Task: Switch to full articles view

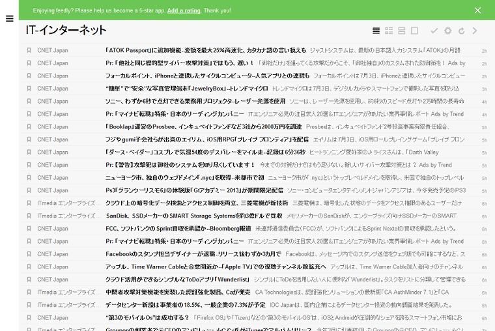Action: click(x=414, y=31)
